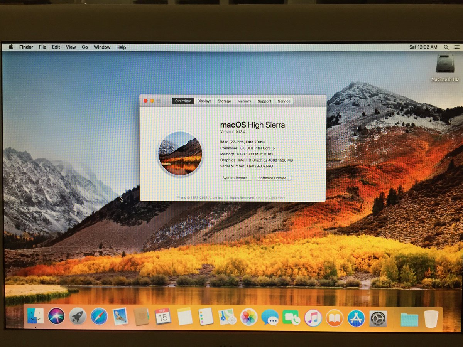This screenshot has width=463, height=347.
Task: Switch to the Displays tab
Action: 204,101
